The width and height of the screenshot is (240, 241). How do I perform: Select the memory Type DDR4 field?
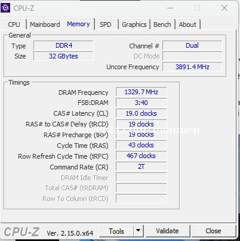click(63, 45)
